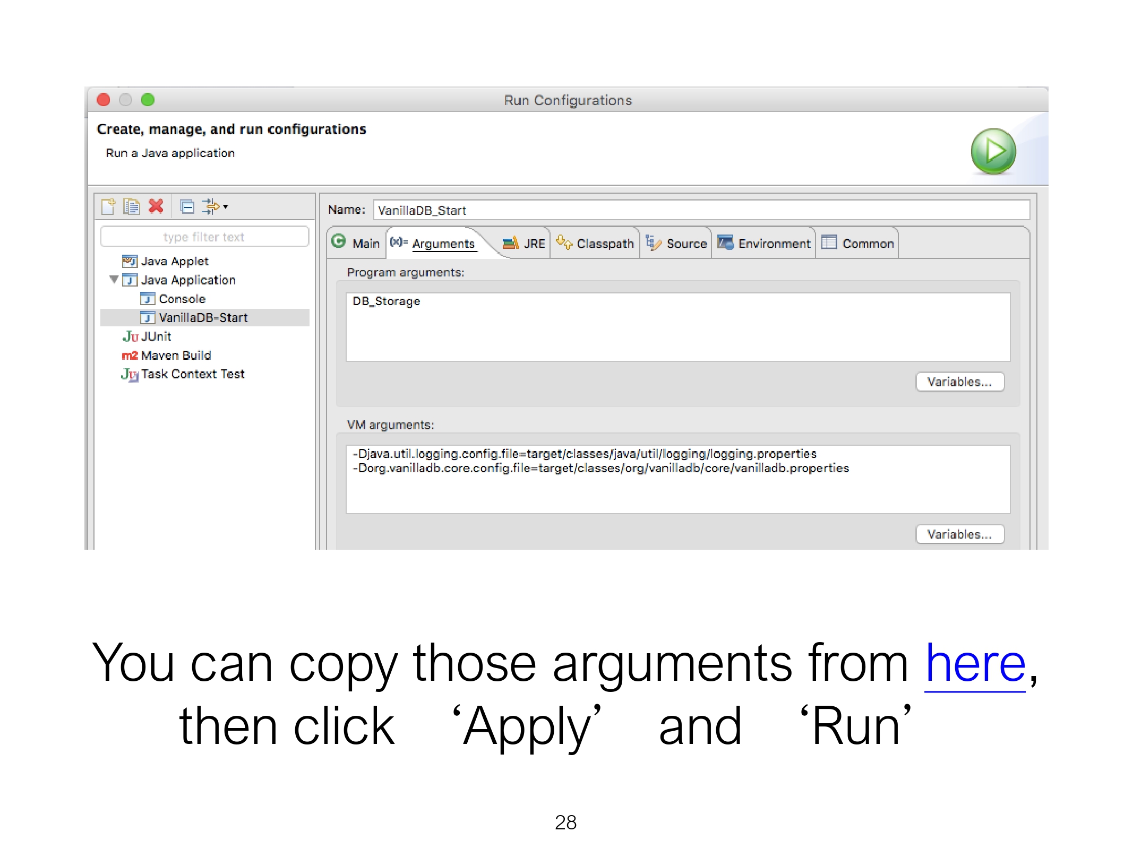Screen dimensions: 1133x849
Task: Click Variables button under VM arguments
Action: point(959,534)
